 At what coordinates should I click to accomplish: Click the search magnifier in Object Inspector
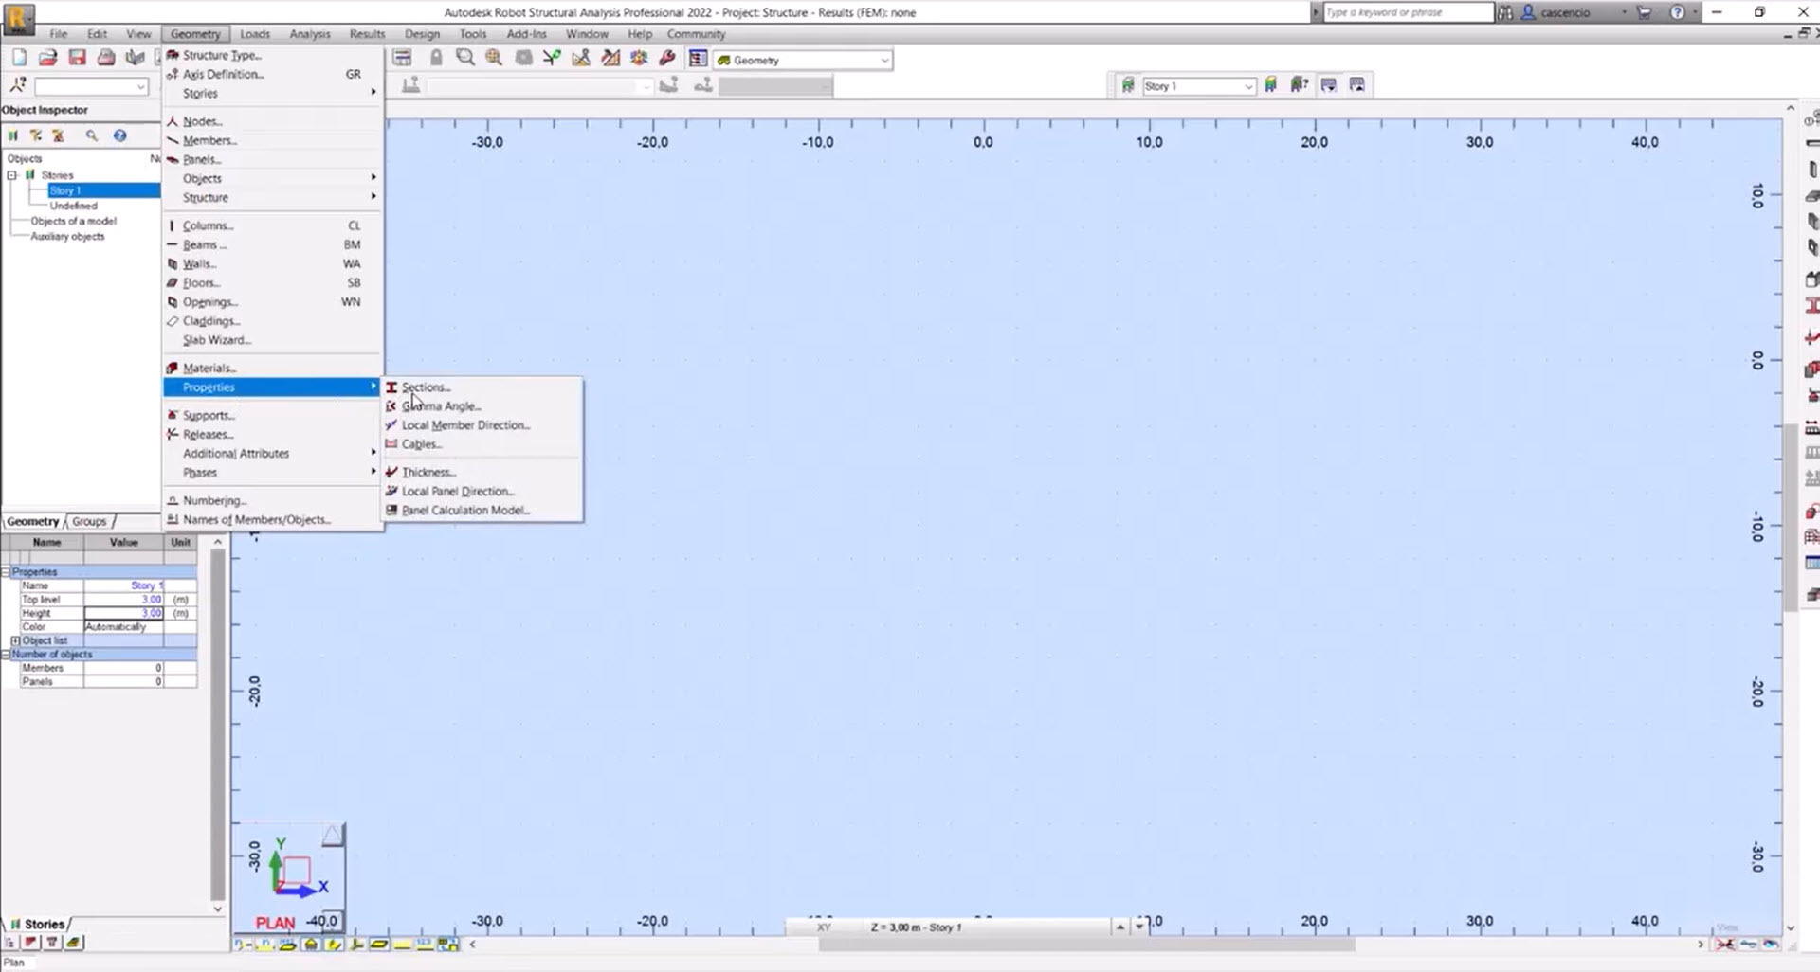click(92, 135)
